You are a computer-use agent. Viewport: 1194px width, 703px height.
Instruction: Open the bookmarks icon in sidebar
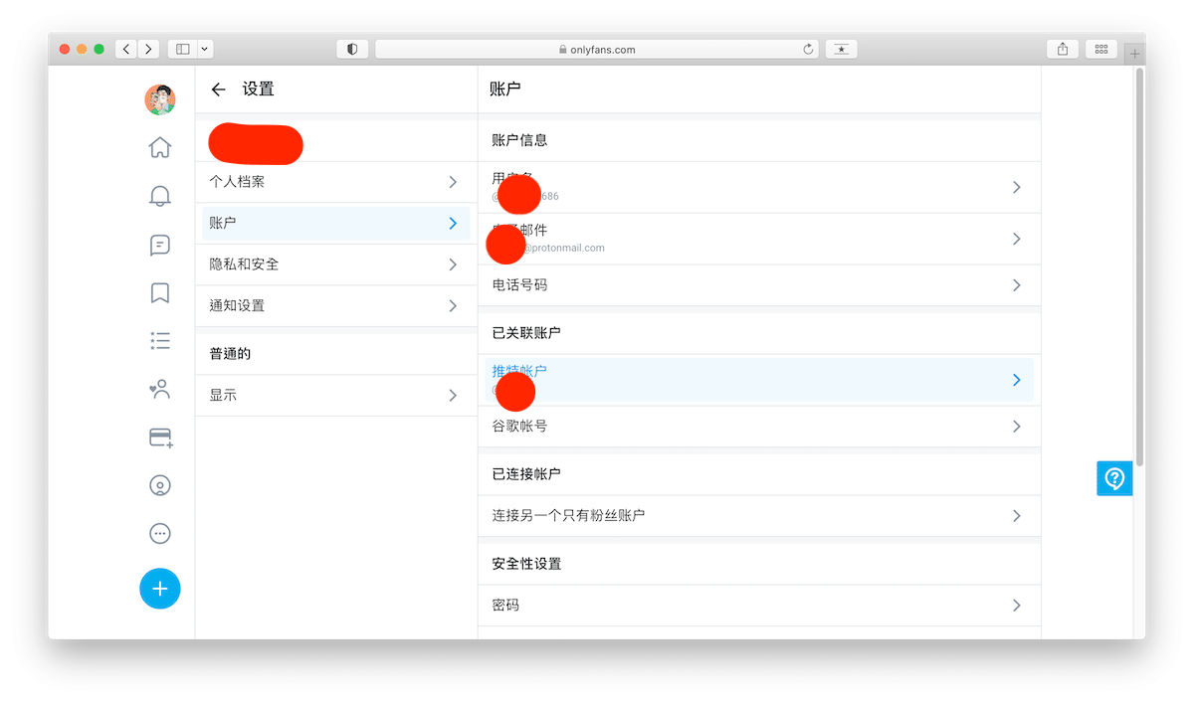pos(159,292)
